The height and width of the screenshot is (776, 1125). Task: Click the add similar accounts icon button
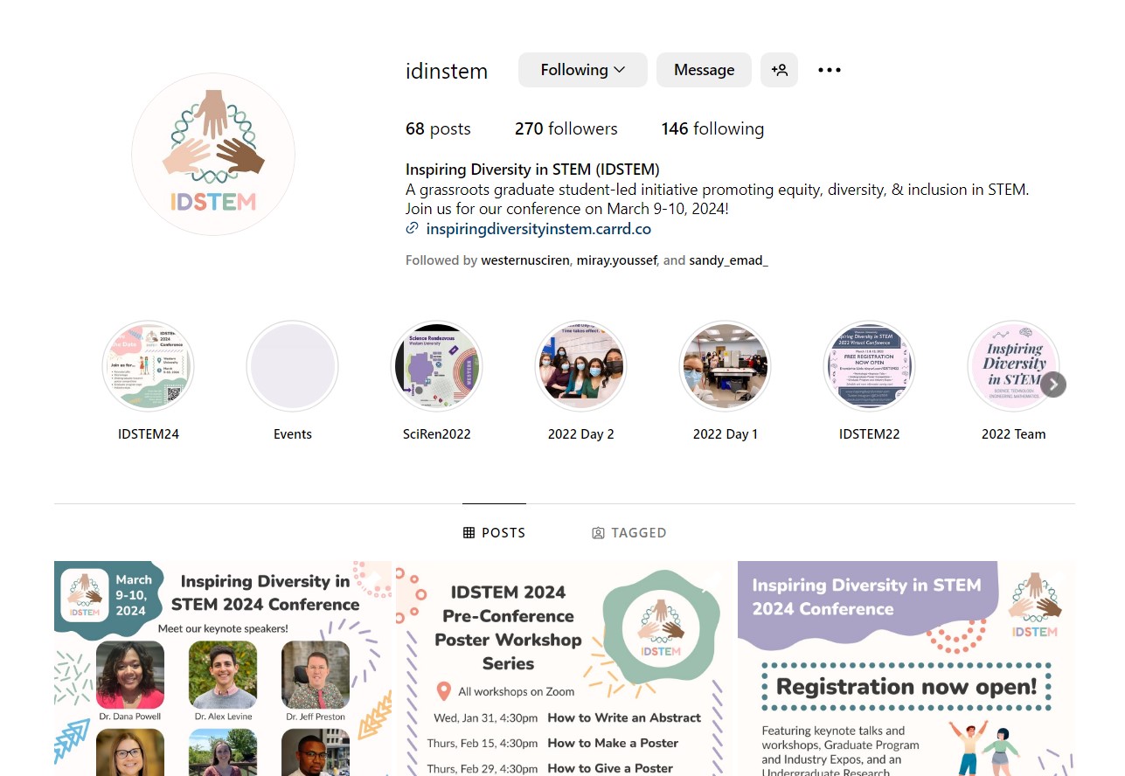tap(779, 70)
